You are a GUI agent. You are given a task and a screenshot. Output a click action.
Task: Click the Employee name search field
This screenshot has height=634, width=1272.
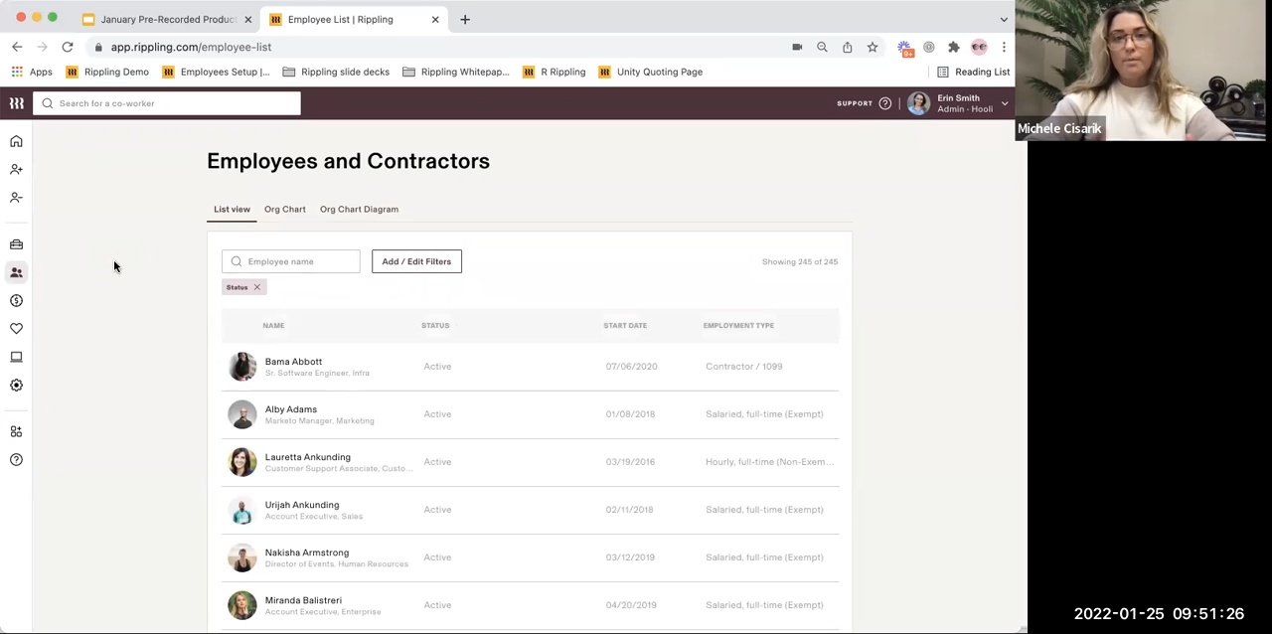(x=291, y=261)
